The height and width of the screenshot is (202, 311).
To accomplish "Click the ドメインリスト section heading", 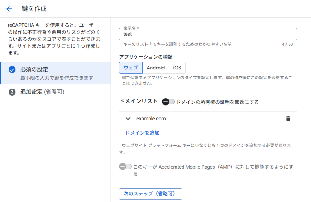I will click(138, 101).
